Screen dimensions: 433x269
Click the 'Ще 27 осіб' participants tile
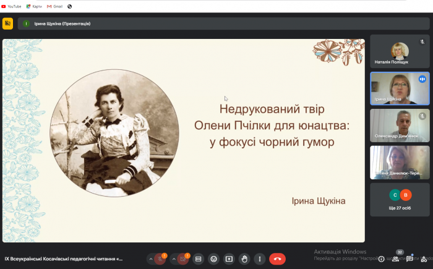tap(400, 199)
